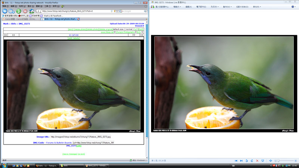Open Firefox 檢視 View menu

pyautogui.click(x=22, y=6)
